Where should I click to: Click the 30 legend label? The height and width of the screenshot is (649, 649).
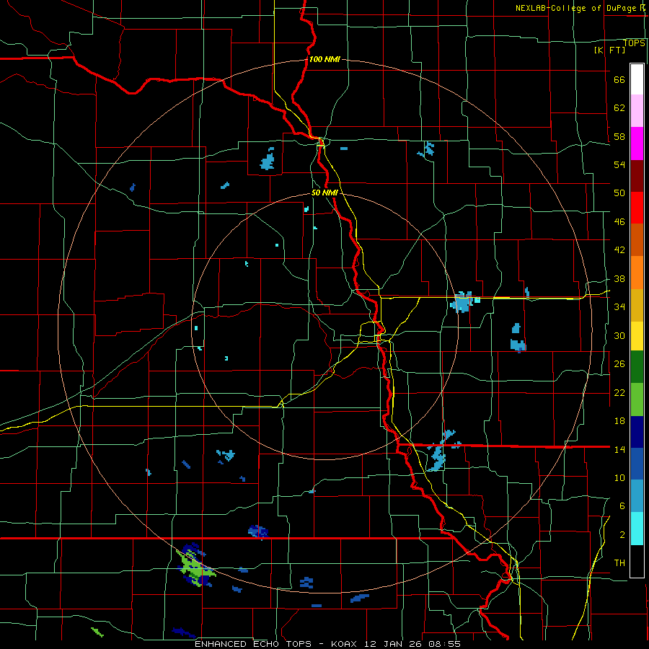[619, 335]
